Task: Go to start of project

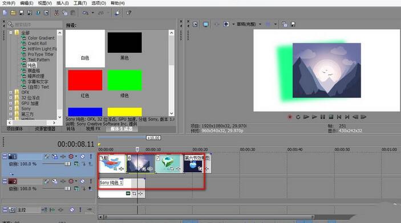Action: [x=339, y=117]
